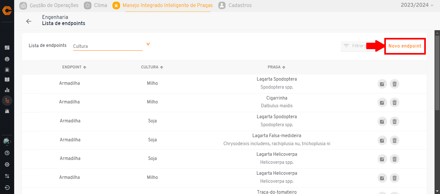Expand the orange chevron next to Cultura
Viewport: 440px width, 194px height.
point(148,44)
